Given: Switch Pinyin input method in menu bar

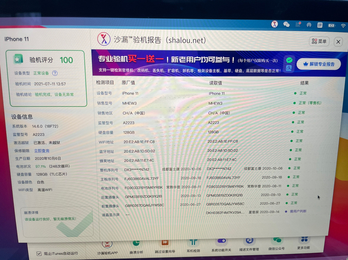Looking at the screenshot, I should click(320, 25).
